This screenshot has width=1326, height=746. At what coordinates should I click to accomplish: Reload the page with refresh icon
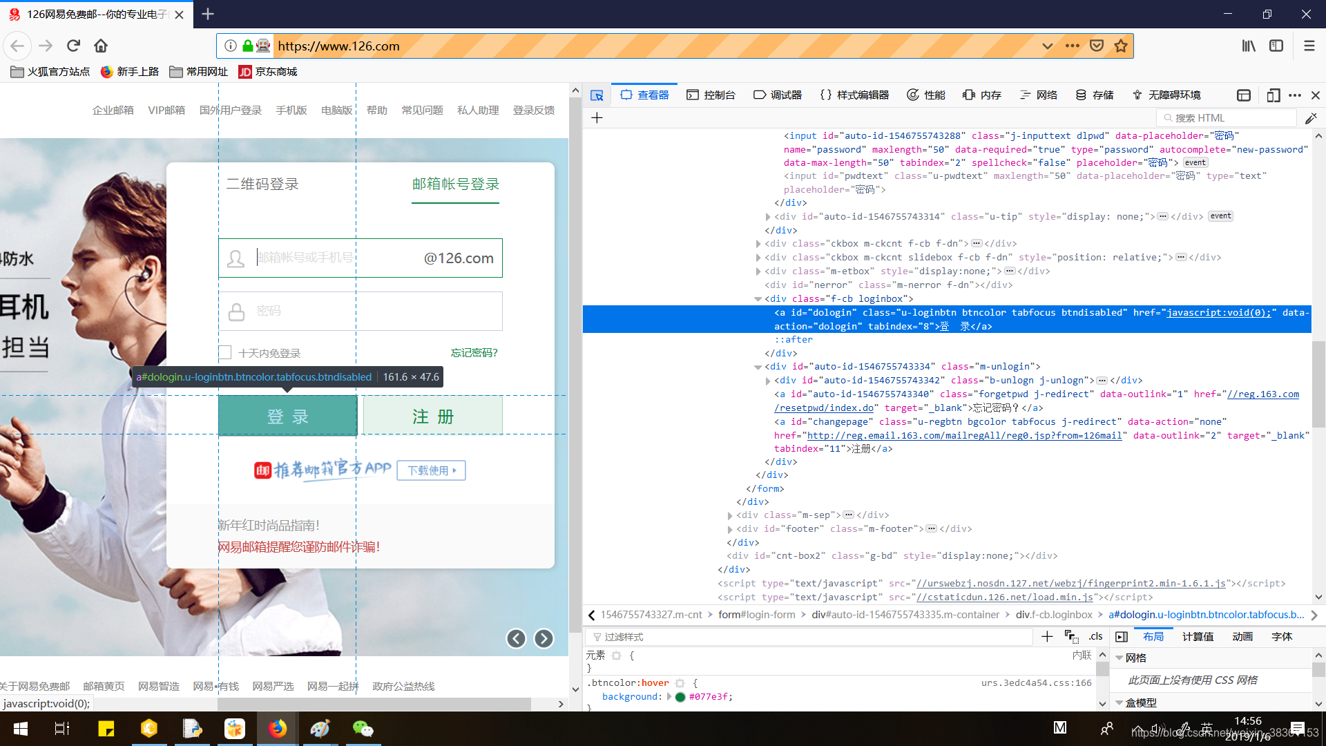point(73,46)
